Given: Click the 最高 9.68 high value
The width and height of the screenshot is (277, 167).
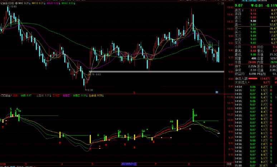Looking at the screenshot, I should pos(253,51).
